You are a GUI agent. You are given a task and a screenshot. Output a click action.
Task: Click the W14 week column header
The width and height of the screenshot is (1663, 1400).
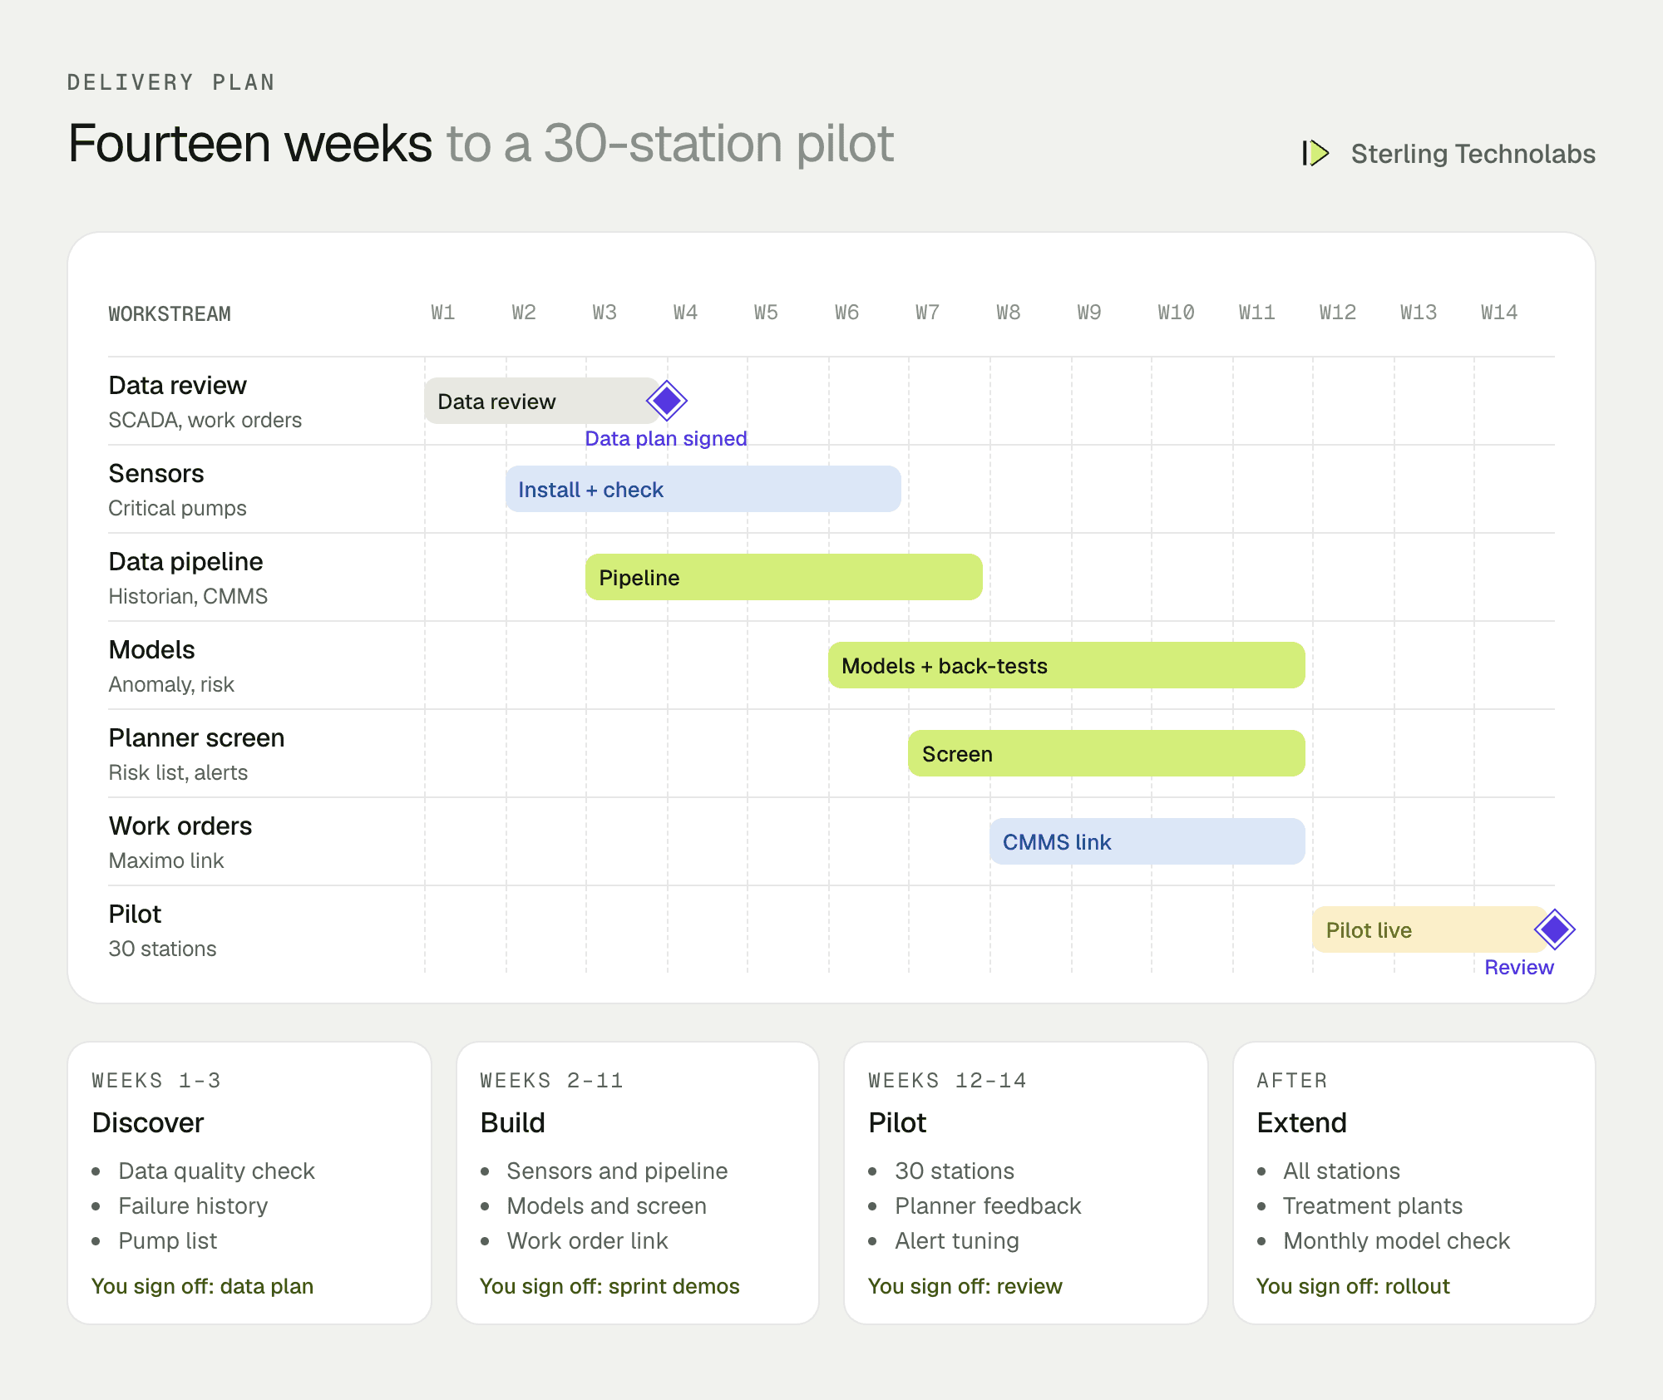tap(1499, 313)
